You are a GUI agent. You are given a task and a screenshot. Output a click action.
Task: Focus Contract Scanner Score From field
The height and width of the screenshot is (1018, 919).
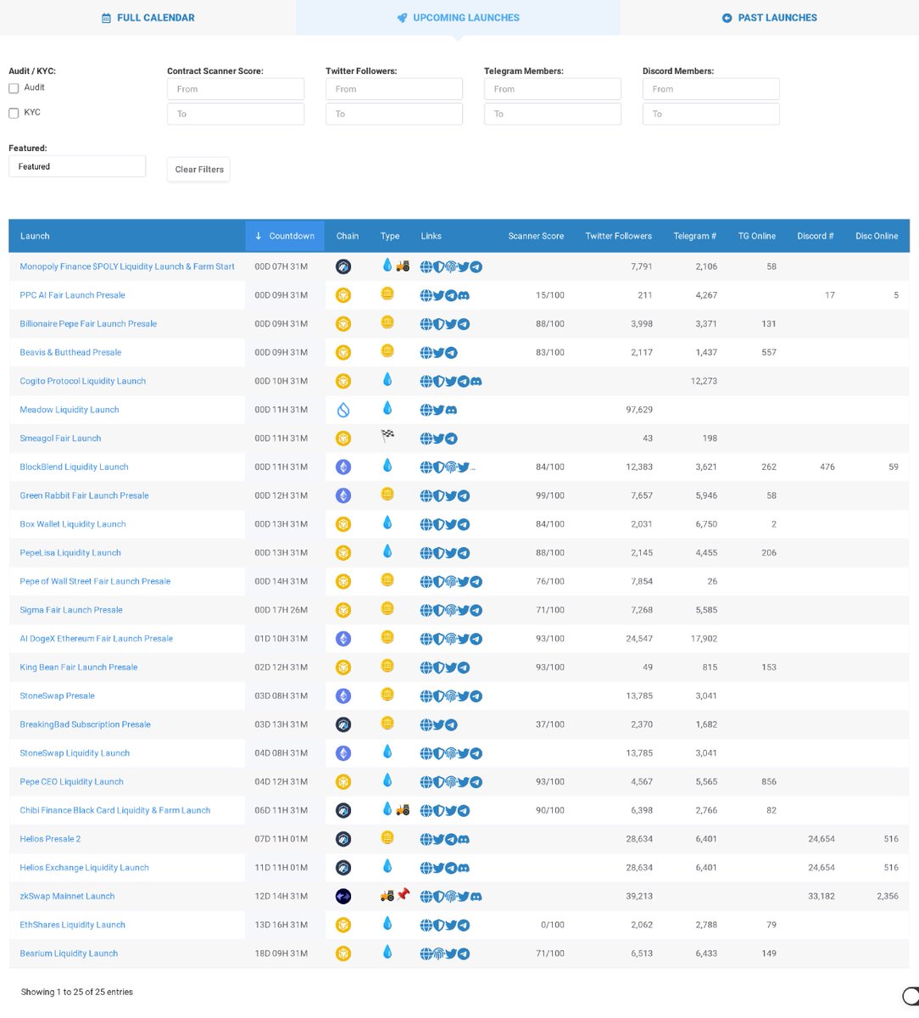coord(236,89)
